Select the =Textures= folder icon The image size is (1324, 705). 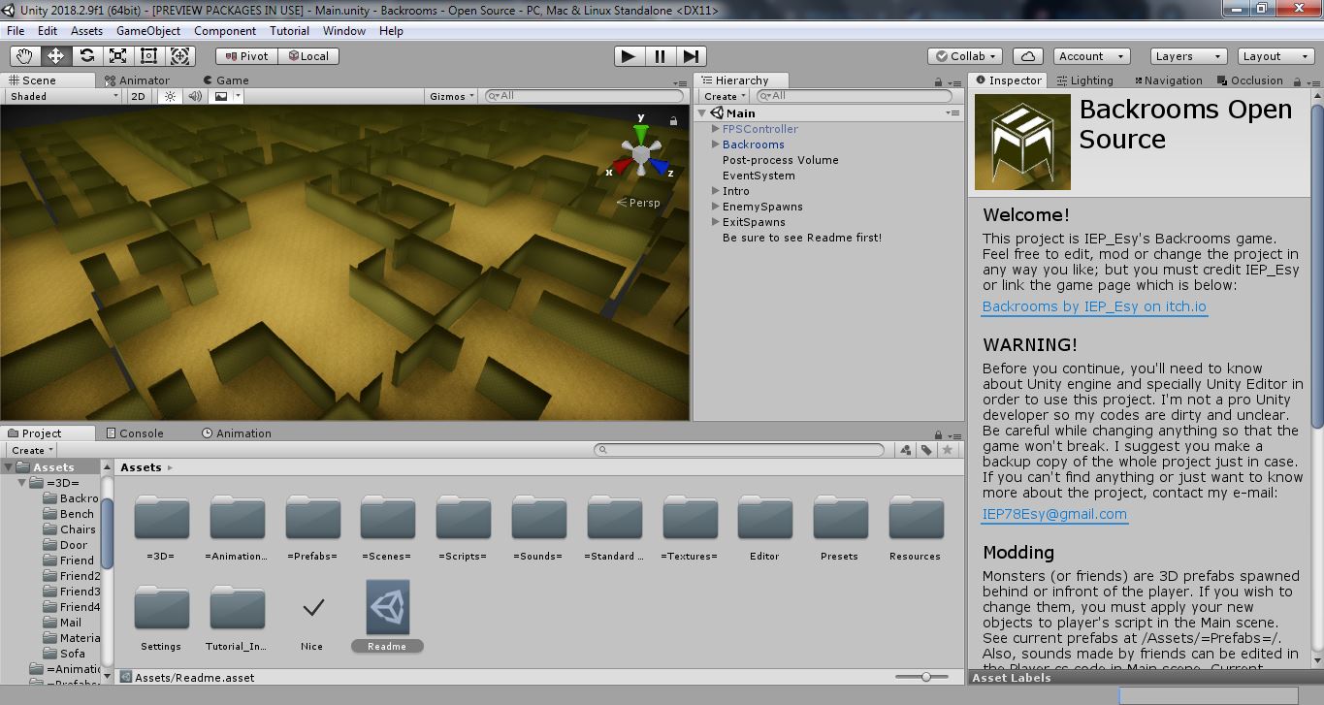690,517
